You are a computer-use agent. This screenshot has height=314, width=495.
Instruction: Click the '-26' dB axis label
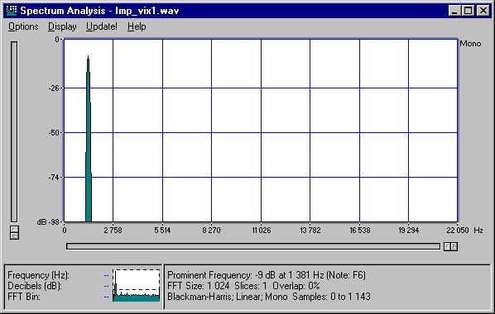pyautogui.click(x=54, y=88)
